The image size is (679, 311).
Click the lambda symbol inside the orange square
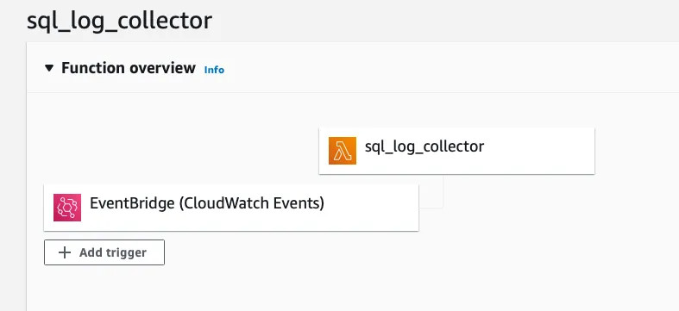tap(343, 151)
